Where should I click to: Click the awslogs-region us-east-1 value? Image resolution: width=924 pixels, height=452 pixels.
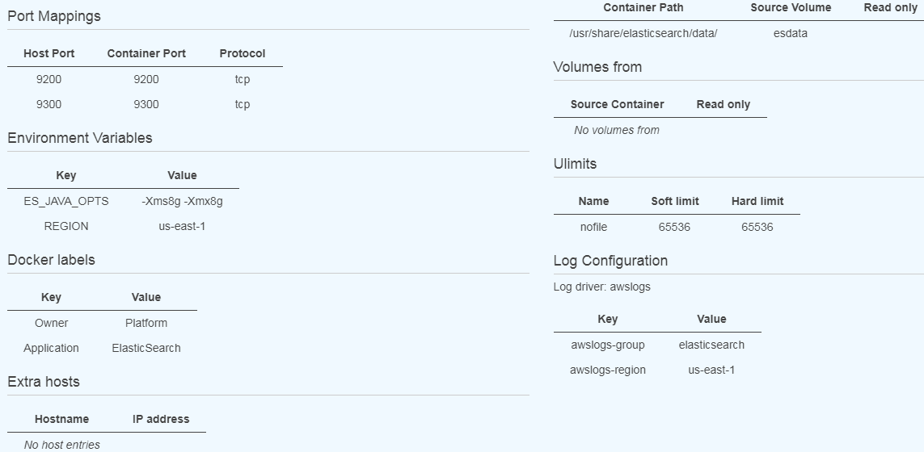tap(711, 370)
